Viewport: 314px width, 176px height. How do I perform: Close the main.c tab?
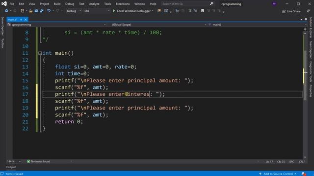tap(26, 20)
